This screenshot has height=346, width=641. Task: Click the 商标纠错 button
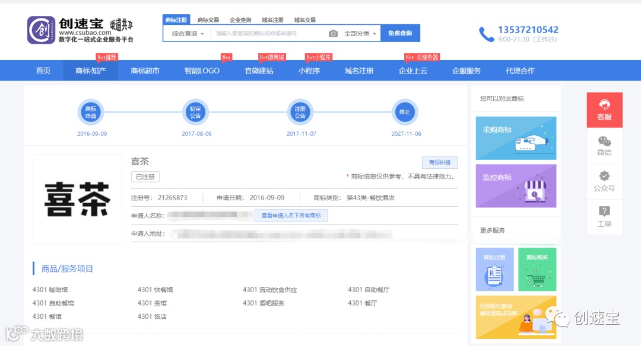(x=440, y=162)
